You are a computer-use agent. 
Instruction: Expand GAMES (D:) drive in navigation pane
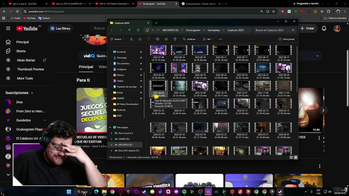click(x=112, y=139)
